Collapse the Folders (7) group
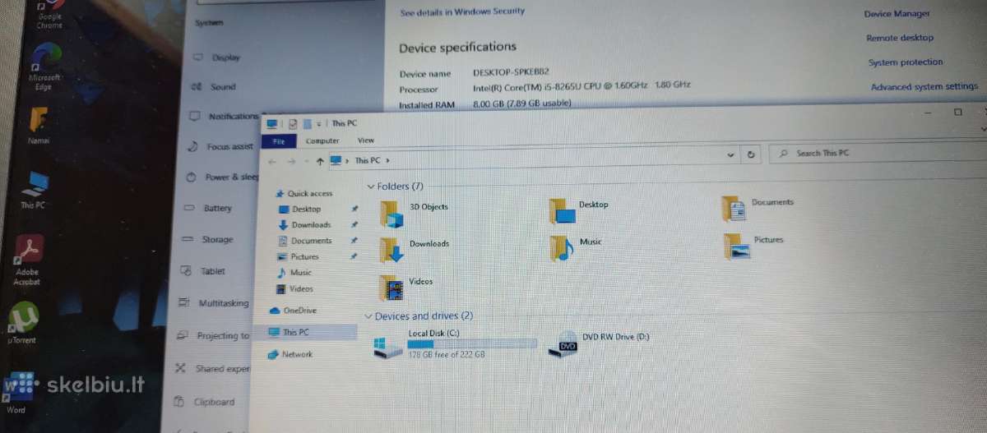This screenshot has height=433, width=987. [371, 187]
